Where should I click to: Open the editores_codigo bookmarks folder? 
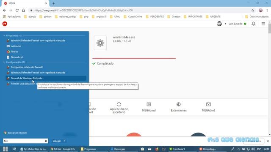click(66, 16)
